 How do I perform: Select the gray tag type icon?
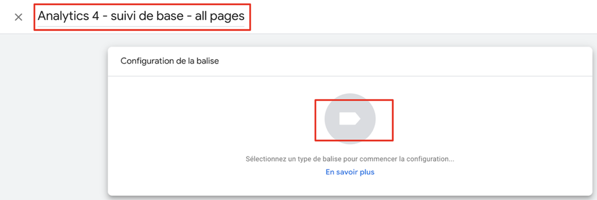click(350, 119)
